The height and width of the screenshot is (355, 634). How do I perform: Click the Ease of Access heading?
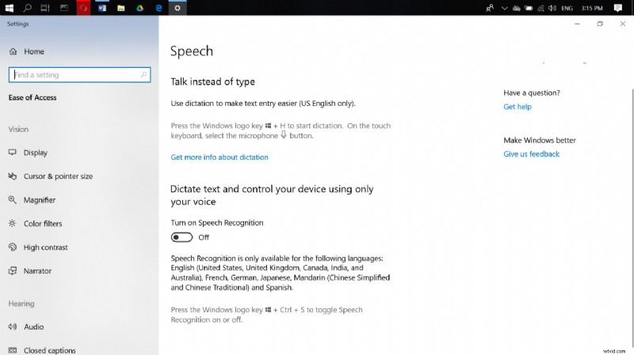tap(32, 97)
